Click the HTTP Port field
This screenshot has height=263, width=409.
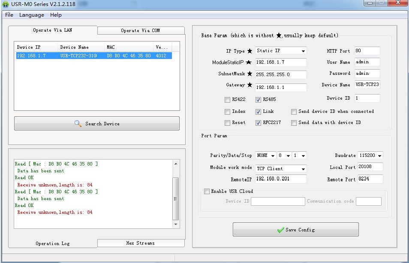pos(367,51)
